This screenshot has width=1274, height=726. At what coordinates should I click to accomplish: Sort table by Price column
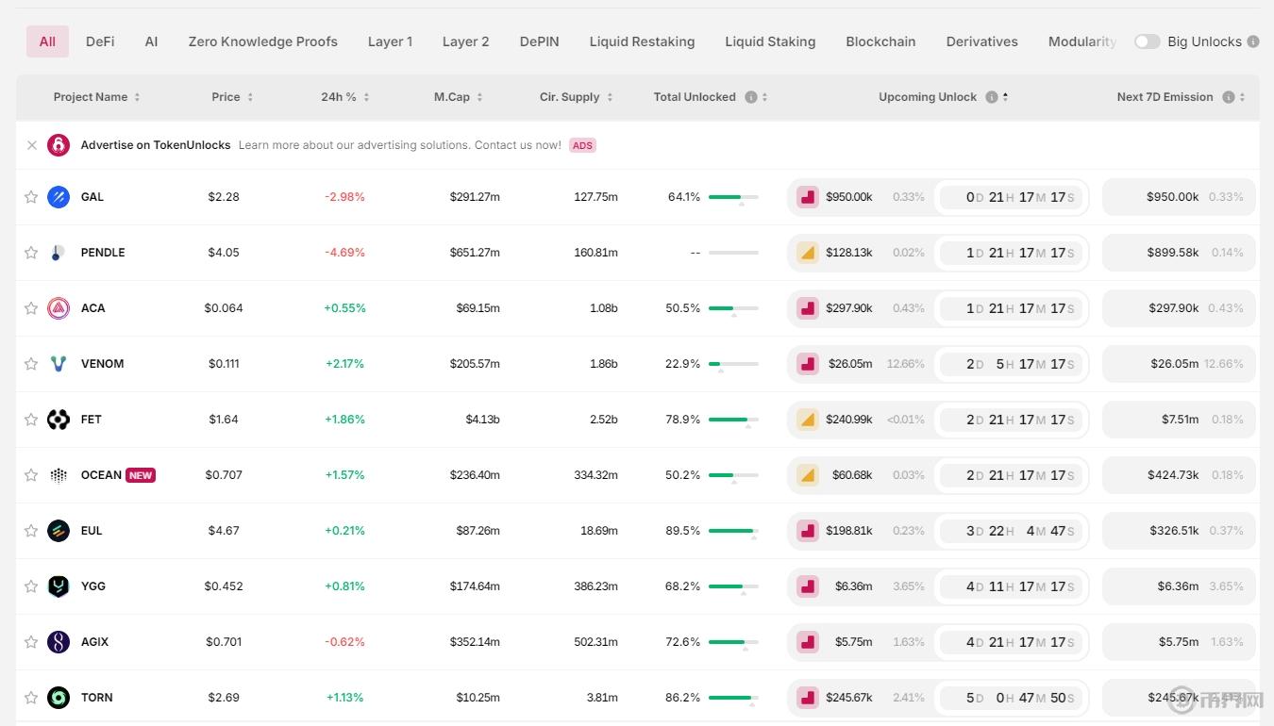[x=232, y=97]
